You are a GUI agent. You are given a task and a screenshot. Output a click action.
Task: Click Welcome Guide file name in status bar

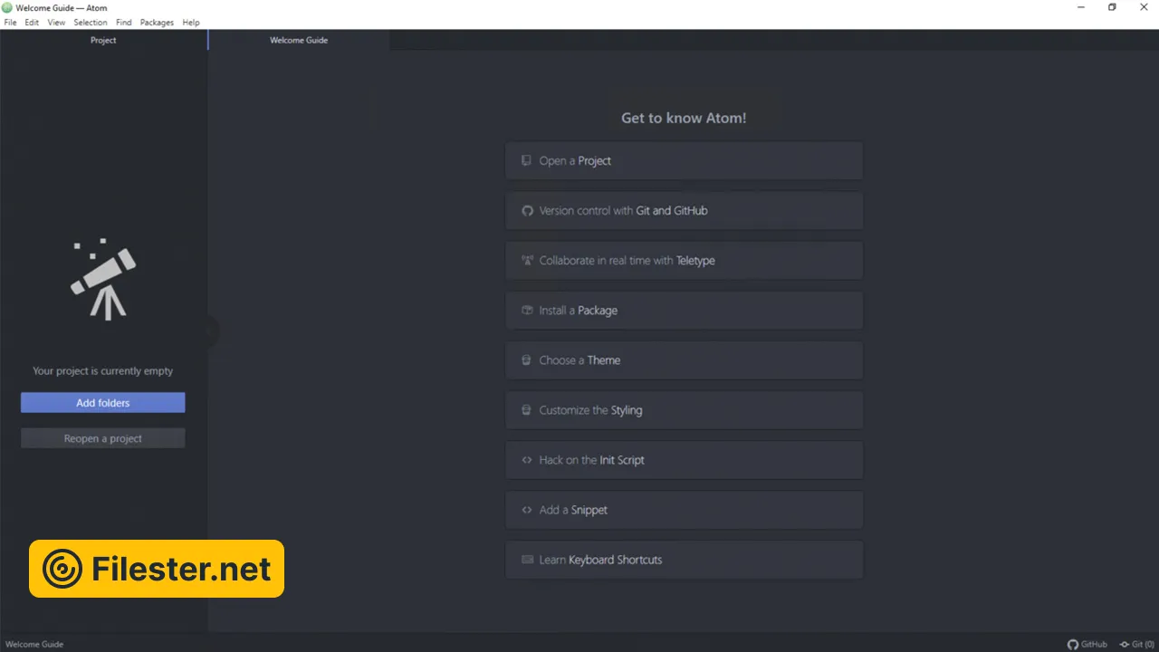point(34,644)
